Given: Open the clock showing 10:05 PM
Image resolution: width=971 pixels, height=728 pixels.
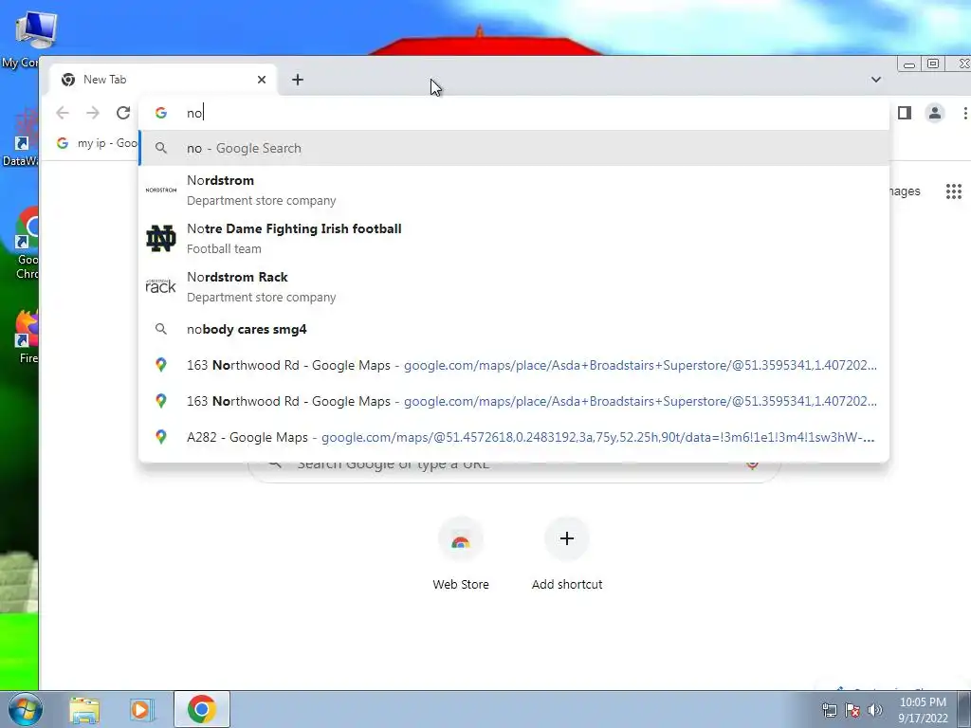Looking at the screenshot, I should [923, 709].
